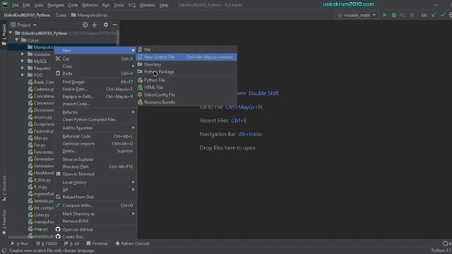
Task: Run the modelo_math configuration with the green play icon
Action: tap(384, 15)
